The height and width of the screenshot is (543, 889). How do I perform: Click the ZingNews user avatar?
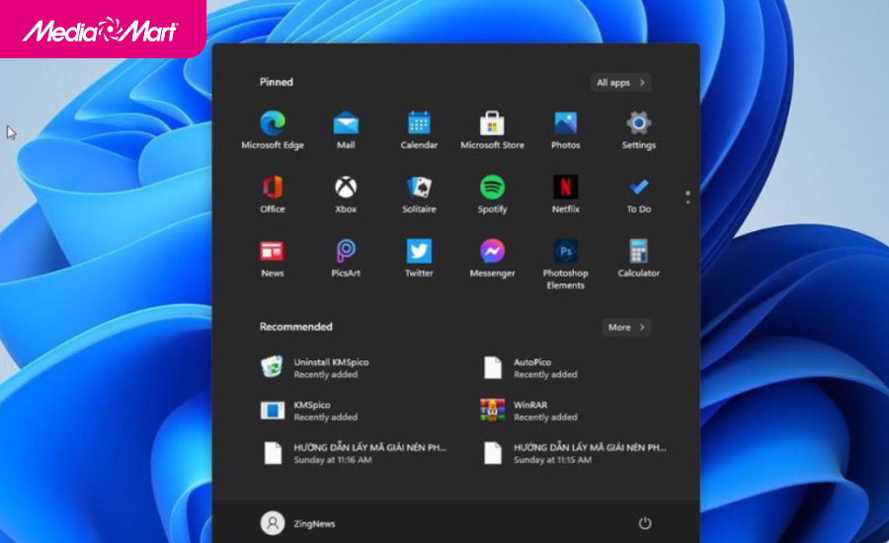(x=273, y=523)
